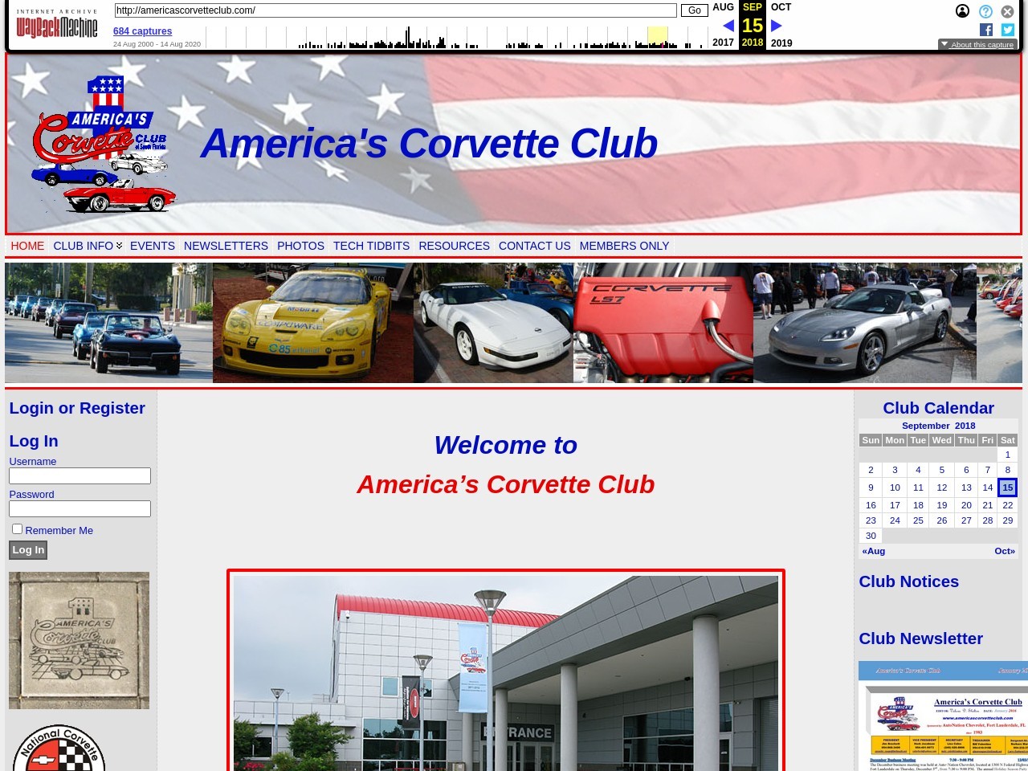
Task: Go to Oct in Club Calendar
Action: 1004,551
